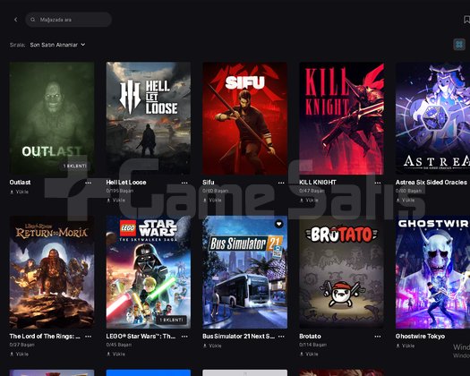
Task: Click "Yükle" install under Hell Let Loose
Action: pyautogui.click(x=116, y=200)
